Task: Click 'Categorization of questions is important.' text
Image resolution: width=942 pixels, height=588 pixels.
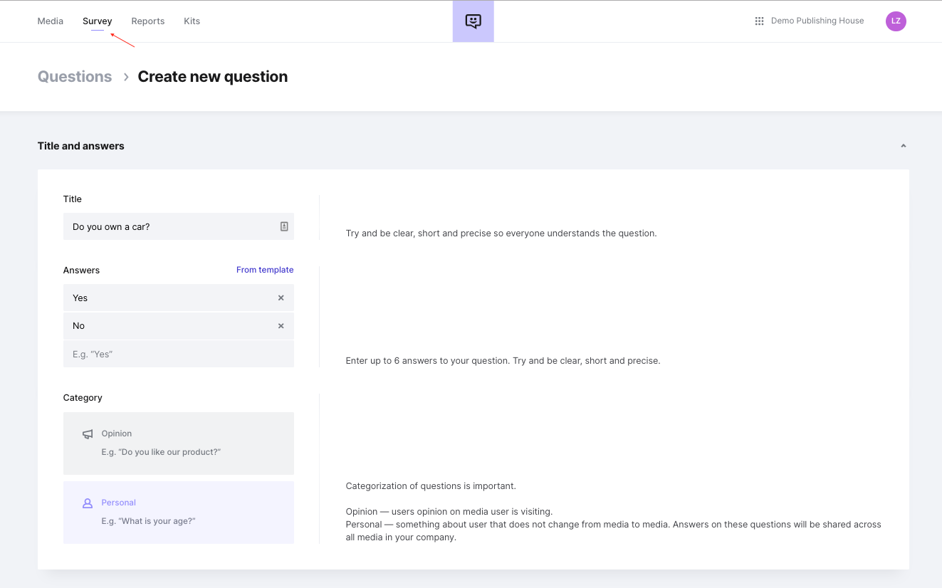Action: (431, 486)
